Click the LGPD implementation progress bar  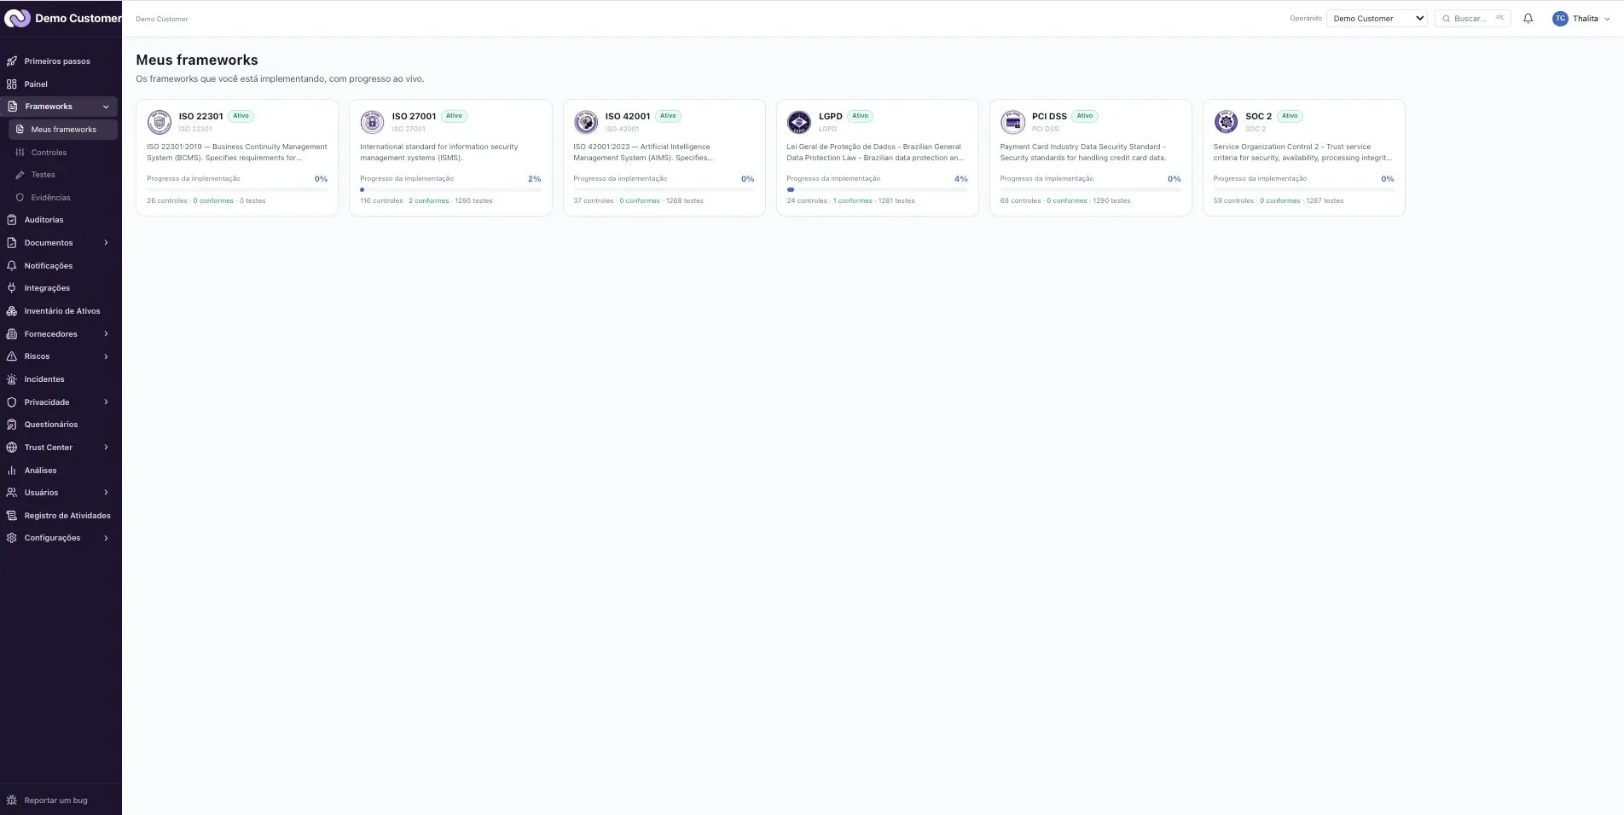pyautogui.click(x=877, y=189)
